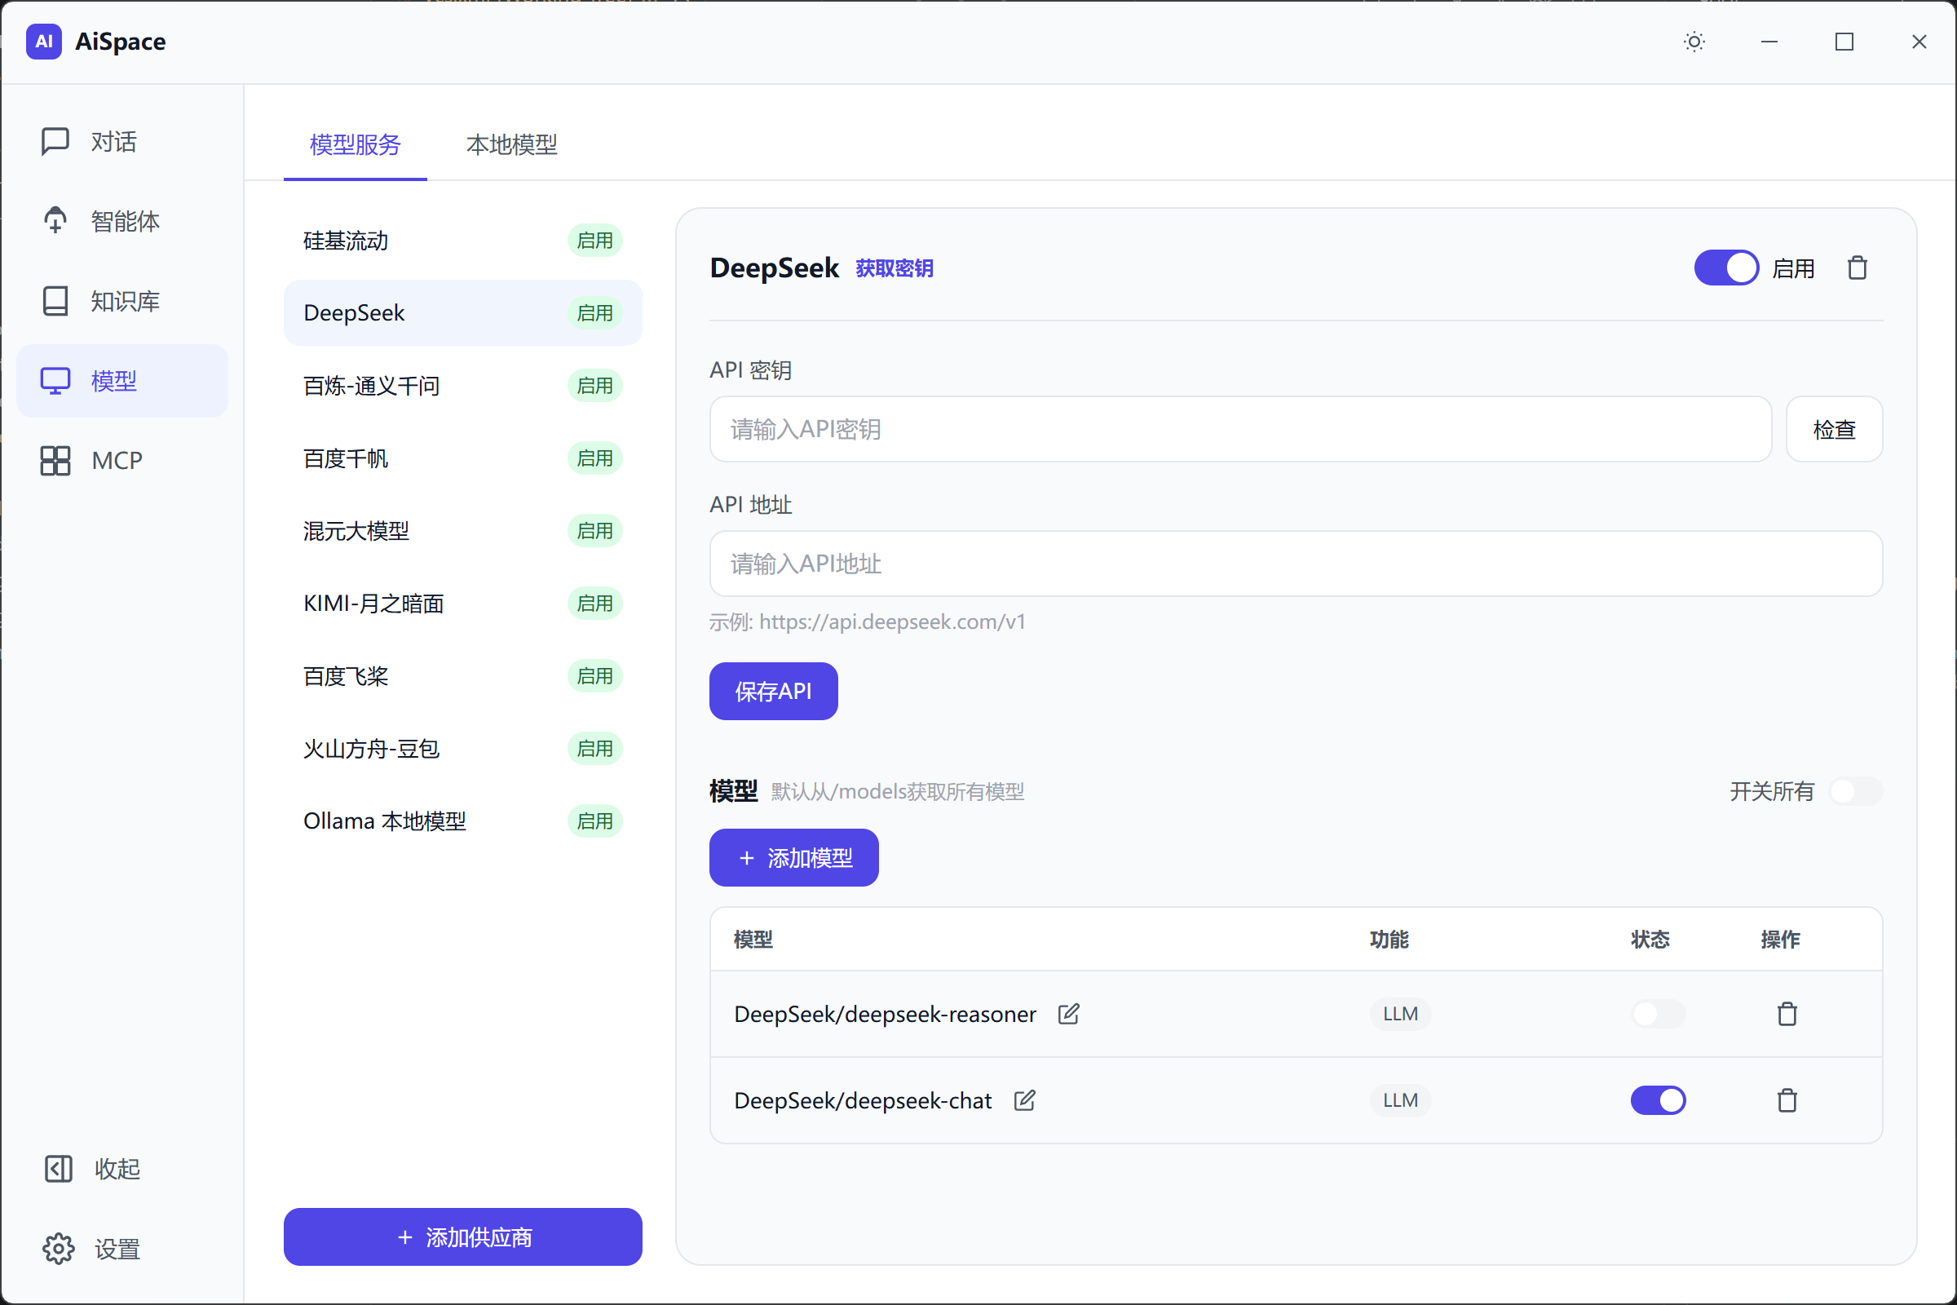Disable deepseek-chat status toggle
1957x1305 pixels.
click(1659, 1100)
